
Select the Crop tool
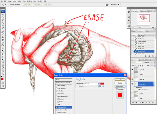click(3, 26)
